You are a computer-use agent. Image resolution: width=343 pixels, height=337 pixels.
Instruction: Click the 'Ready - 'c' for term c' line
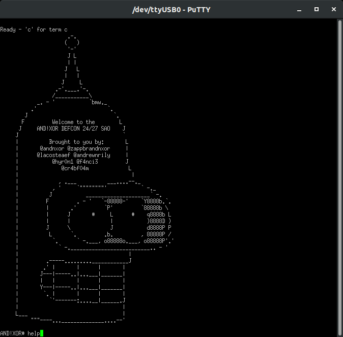tap(34, 29)
